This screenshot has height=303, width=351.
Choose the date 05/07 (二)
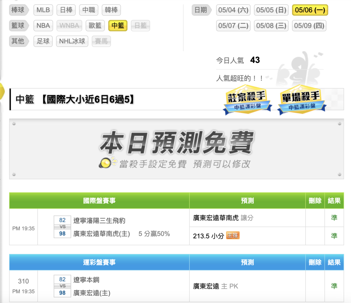click(x=233, y=26)
